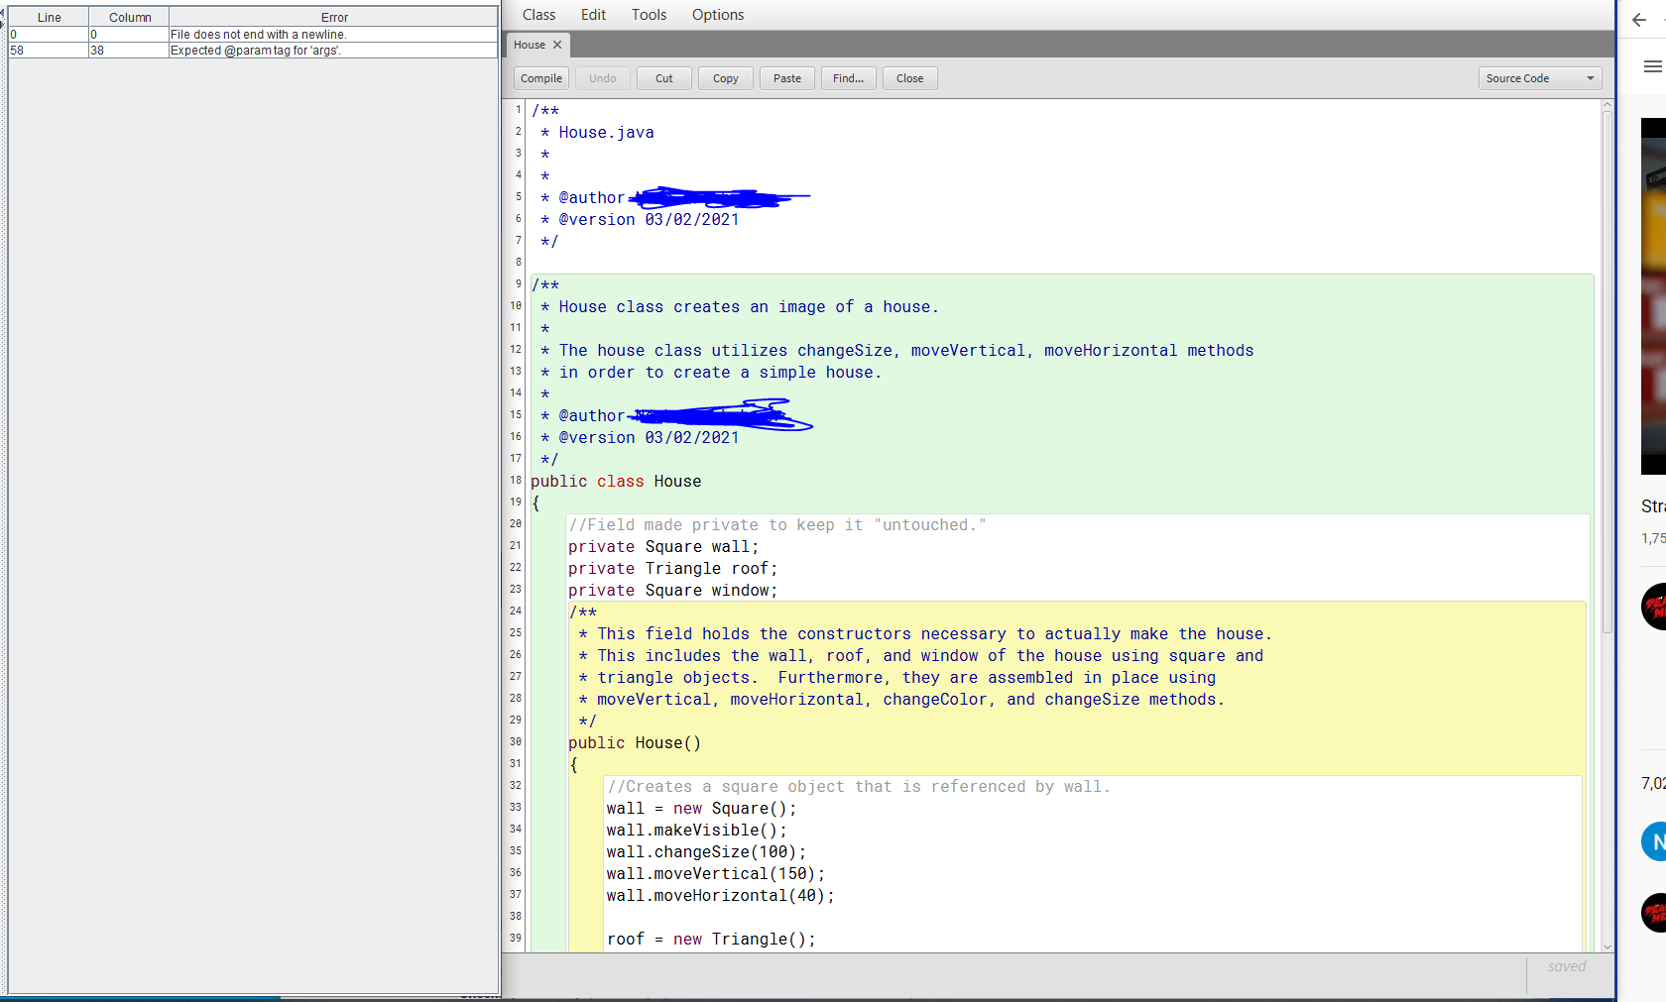This screenshot has width=1666, height=1002.
Task: Open the Tools menu
Action: tap(649, 14)
